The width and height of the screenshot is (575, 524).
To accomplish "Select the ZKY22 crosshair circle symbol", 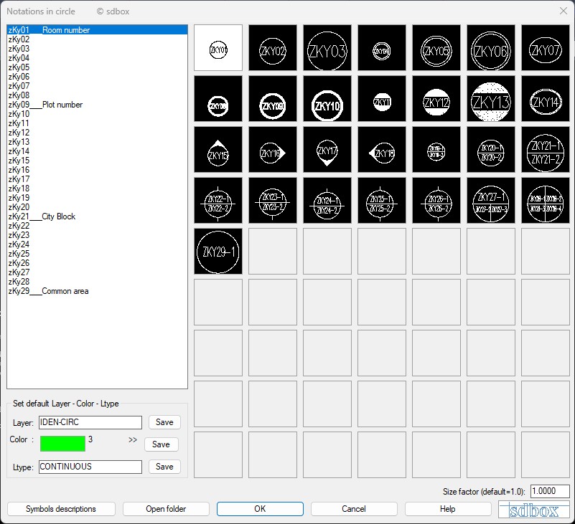I will point(218,200).
